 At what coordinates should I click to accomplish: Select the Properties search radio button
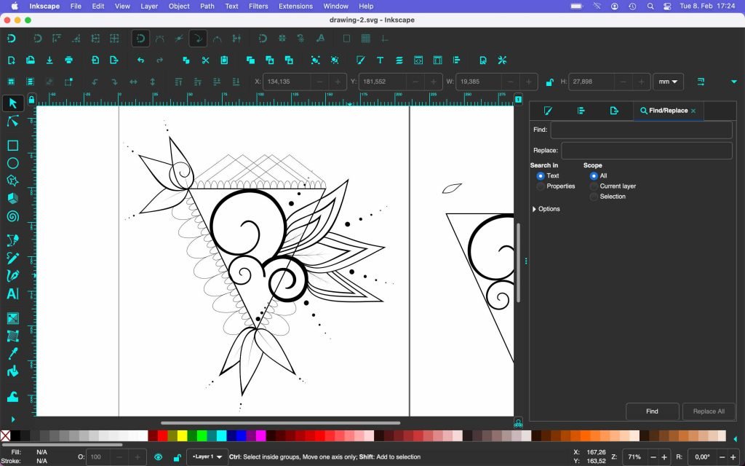541,186
